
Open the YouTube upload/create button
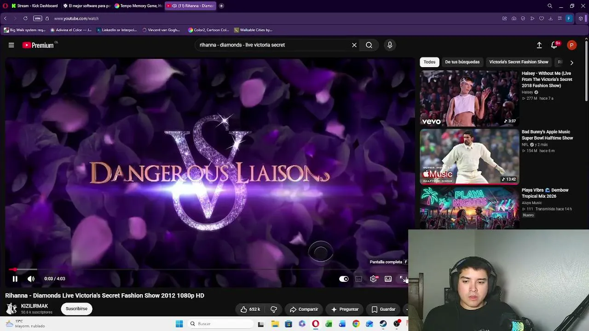pos(539,45)
